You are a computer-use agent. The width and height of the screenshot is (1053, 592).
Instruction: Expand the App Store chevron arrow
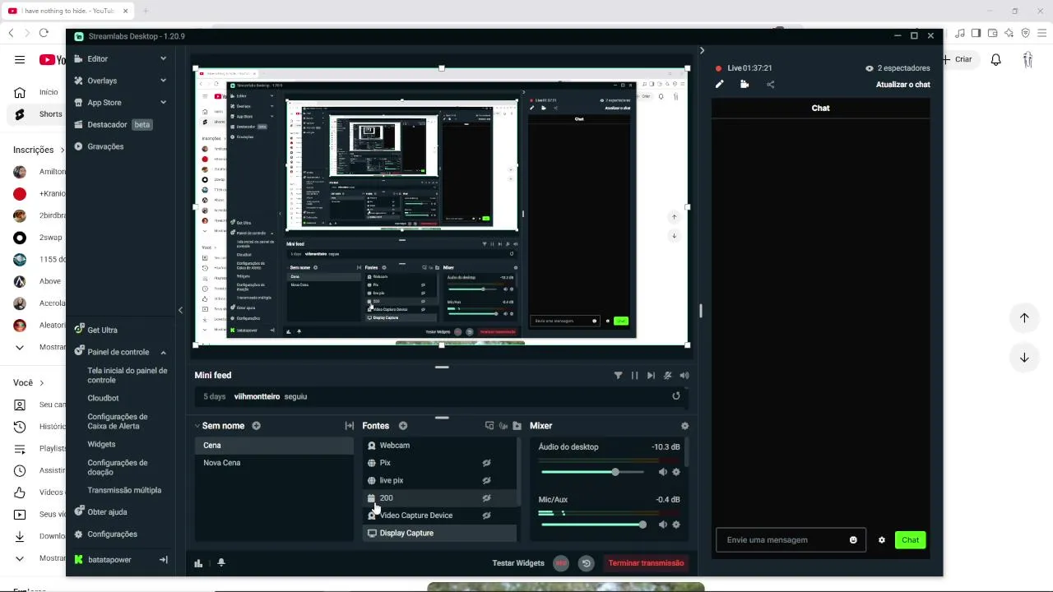click(x=163, y=103)
